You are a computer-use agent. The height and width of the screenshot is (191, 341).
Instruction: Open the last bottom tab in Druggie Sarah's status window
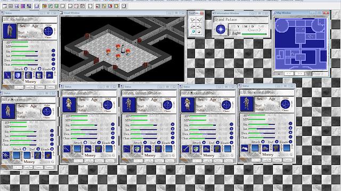pos(110,161)
